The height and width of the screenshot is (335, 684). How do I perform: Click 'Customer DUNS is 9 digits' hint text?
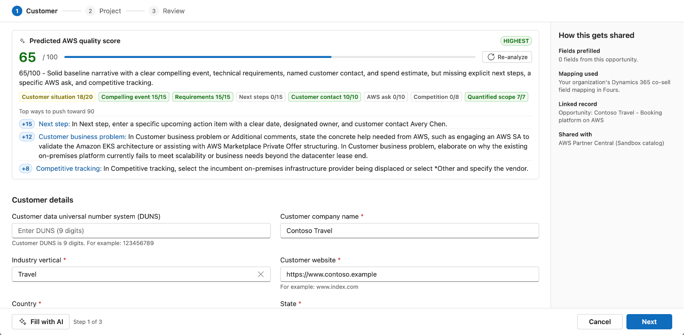[83, 243]
